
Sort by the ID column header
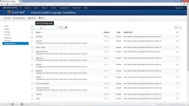[x=177, y=32]
